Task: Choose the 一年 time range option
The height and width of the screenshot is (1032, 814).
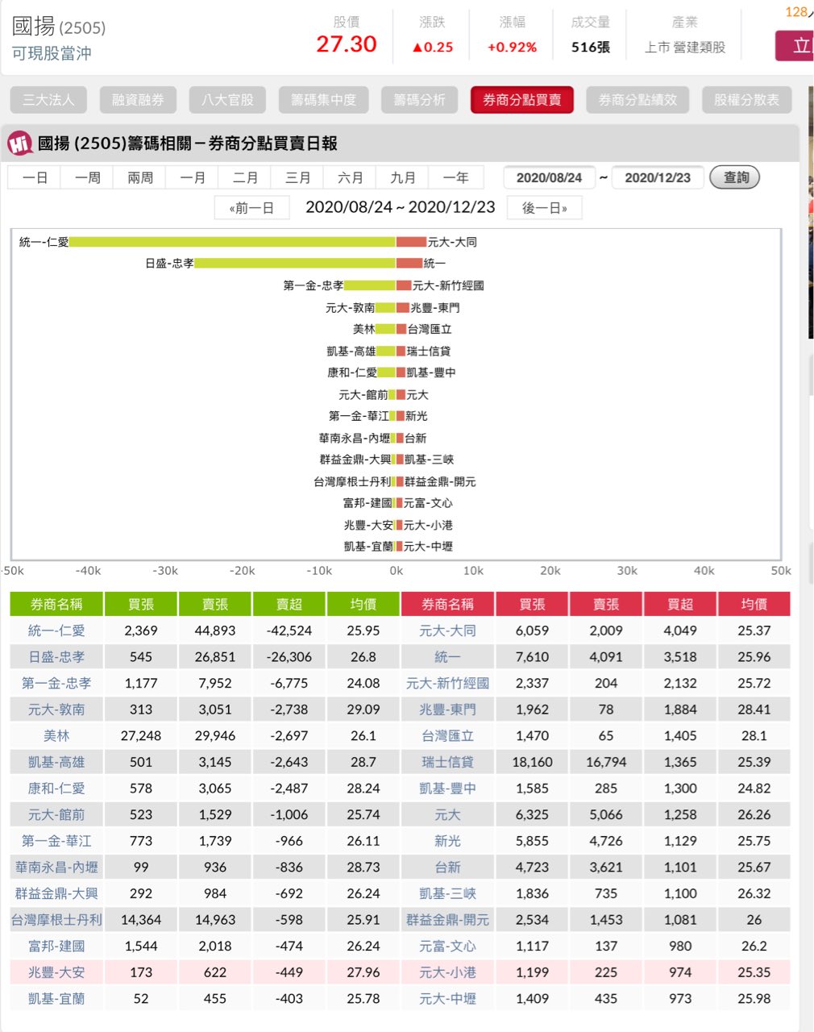Action: [455, 177]
